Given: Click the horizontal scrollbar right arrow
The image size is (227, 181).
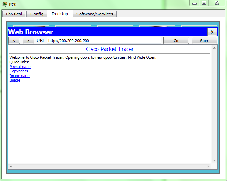Looking at the screenshot, I should [208, 166].
